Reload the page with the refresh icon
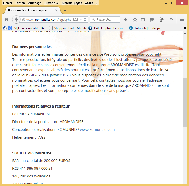 [x=85, y=19]
